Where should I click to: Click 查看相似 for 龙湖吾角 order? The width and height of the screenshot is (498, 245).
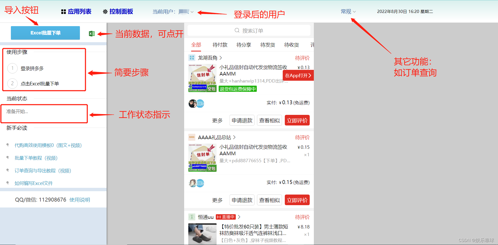(x=269, y=121)
